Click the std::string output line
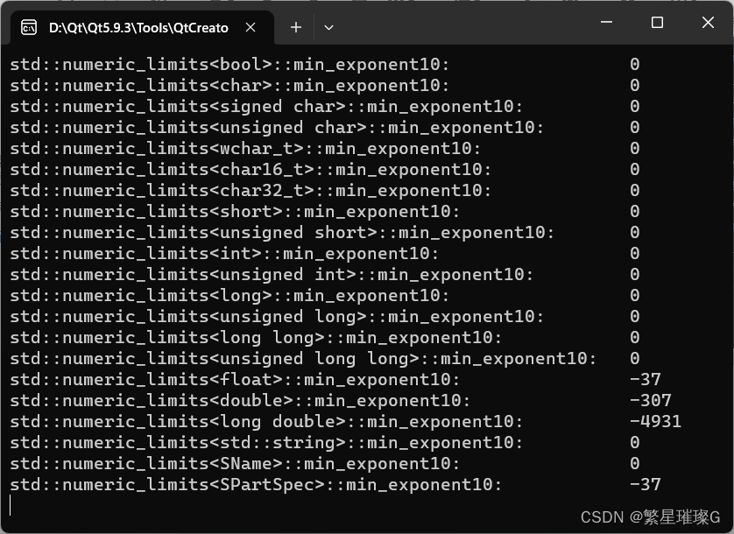Image resolution: width=734 pixels, height=534 pixels. (x=263, y=442)
